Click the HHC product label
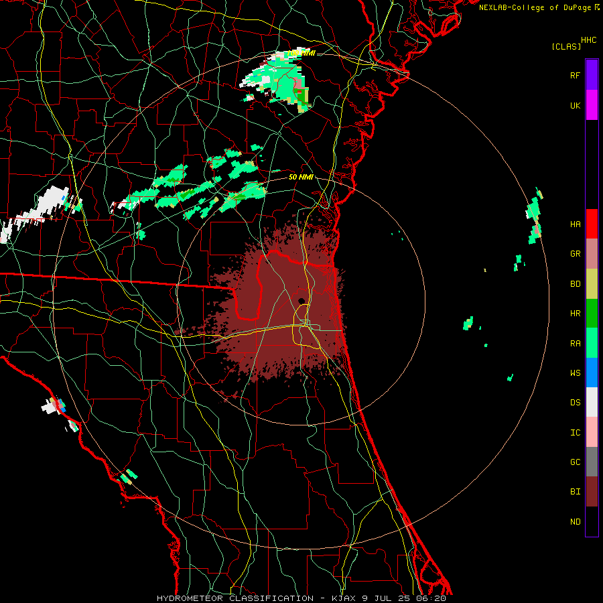The image size is (603, 603). pos(588,40)
